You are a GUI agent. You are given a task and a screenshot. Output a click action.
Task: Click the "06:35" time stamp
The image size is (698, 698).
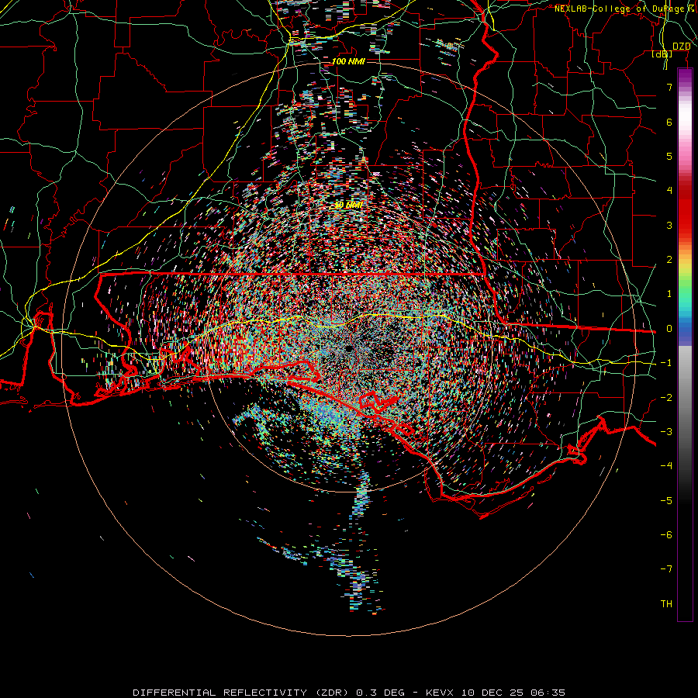coord(548,693)
